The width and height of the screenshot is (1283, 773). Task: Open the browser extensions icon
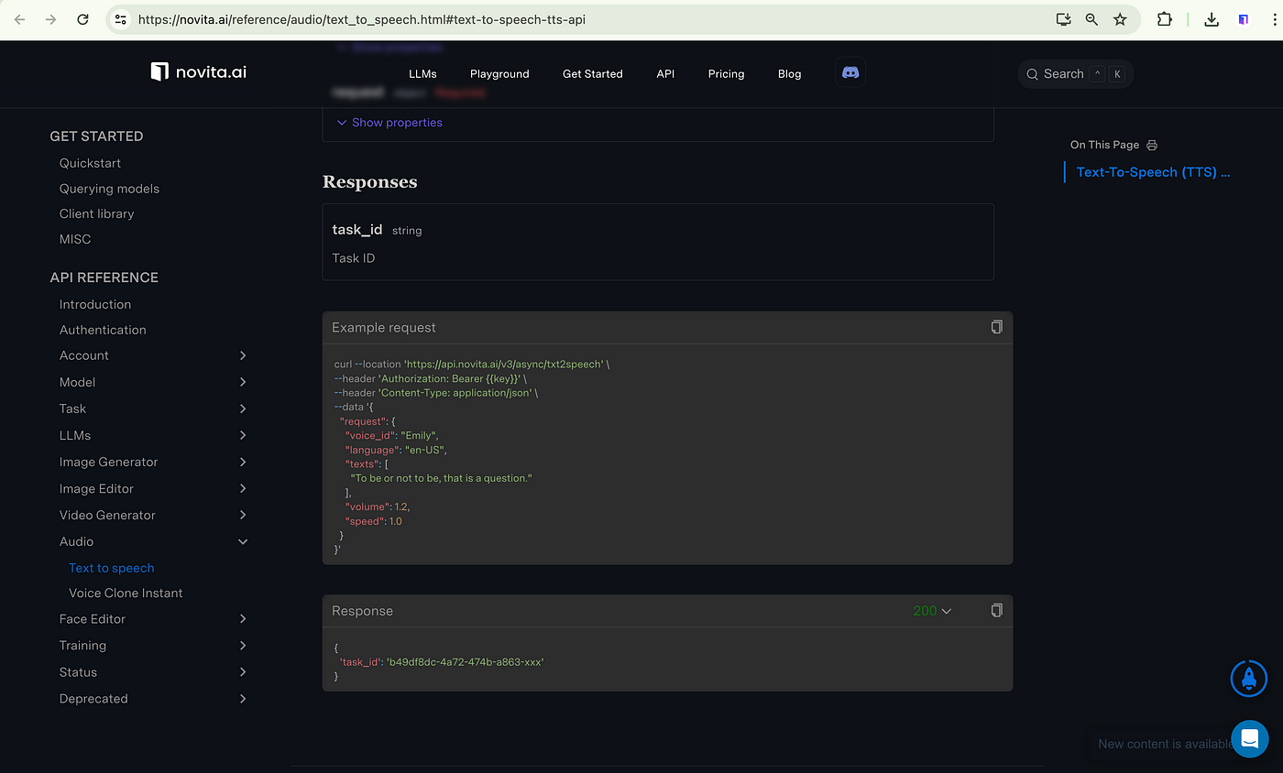coord(1165,19)
